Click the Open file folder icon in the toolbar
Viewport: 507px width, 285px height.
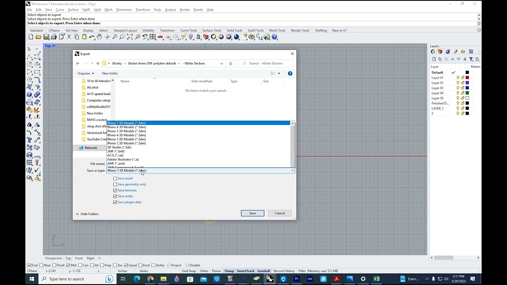tap(38, 37)
